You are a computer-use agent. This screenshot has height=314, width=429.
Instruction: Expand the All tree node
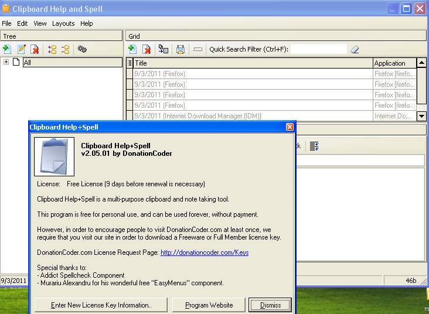[6, 62]
